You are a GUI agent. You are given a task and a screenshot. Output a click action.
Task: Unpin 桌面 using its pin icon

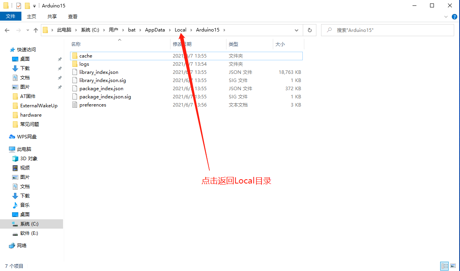point(60,59)
